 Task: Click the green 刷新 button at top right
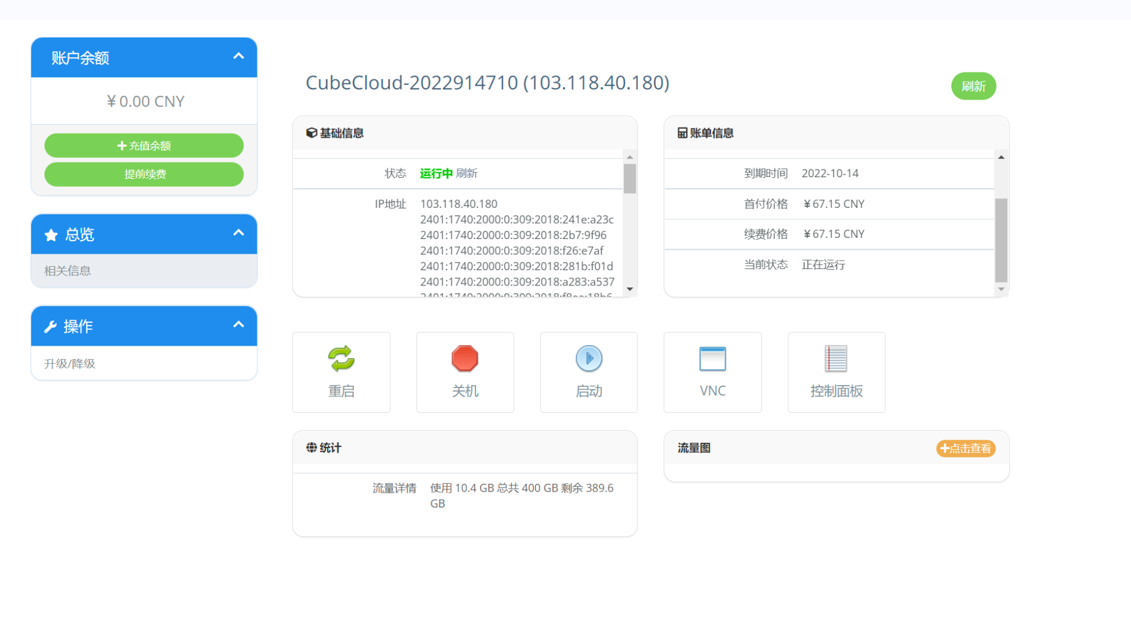(974, 87)
